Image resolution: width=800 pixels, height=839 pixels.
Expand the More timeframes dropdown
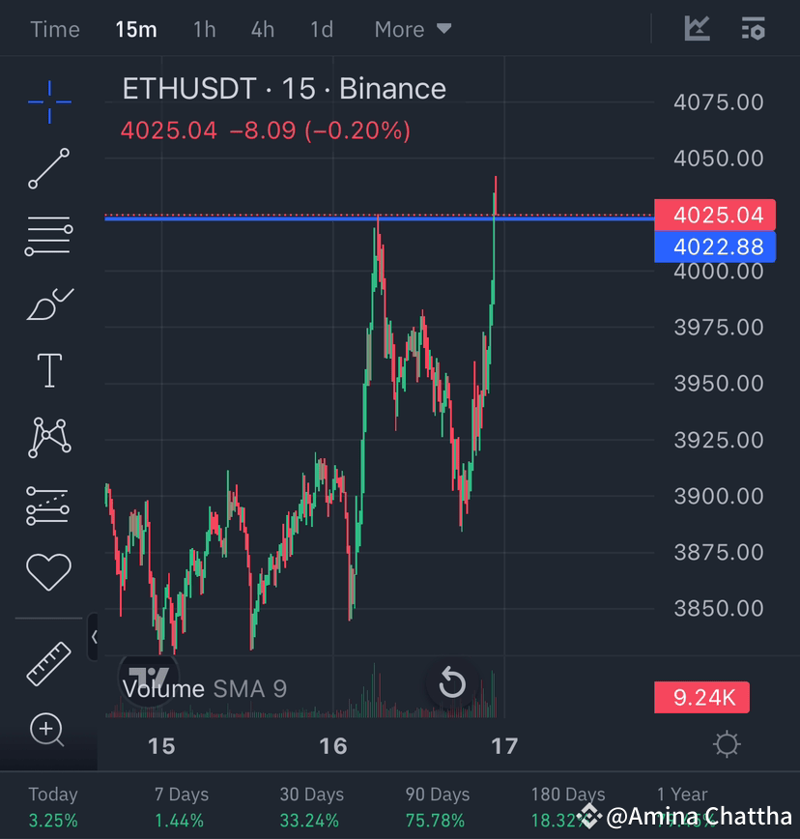click(x=413, y=29)
